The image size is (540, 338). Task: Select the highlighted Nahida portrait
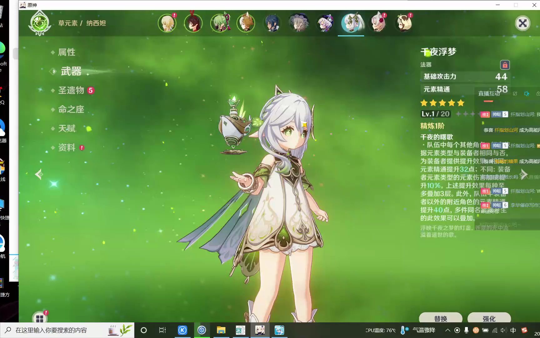pos(351,23)
